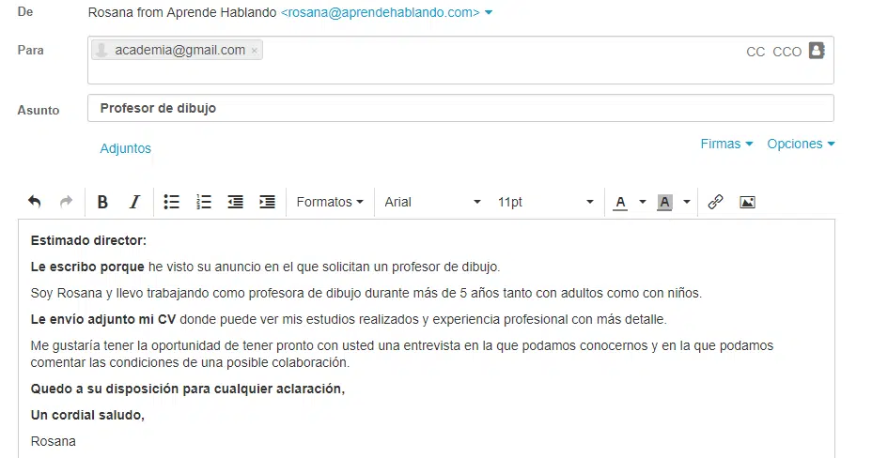Increase indent of paragraph
The height and width of the screenshot is (458, 872).
268,202
